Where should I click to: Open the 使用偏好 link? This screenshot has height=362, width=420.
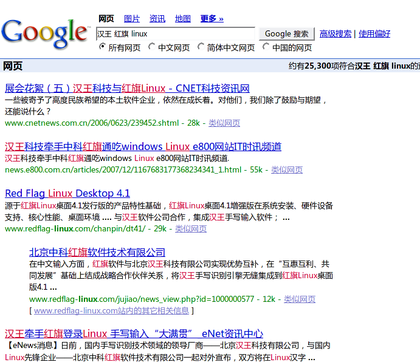point(374,34)
